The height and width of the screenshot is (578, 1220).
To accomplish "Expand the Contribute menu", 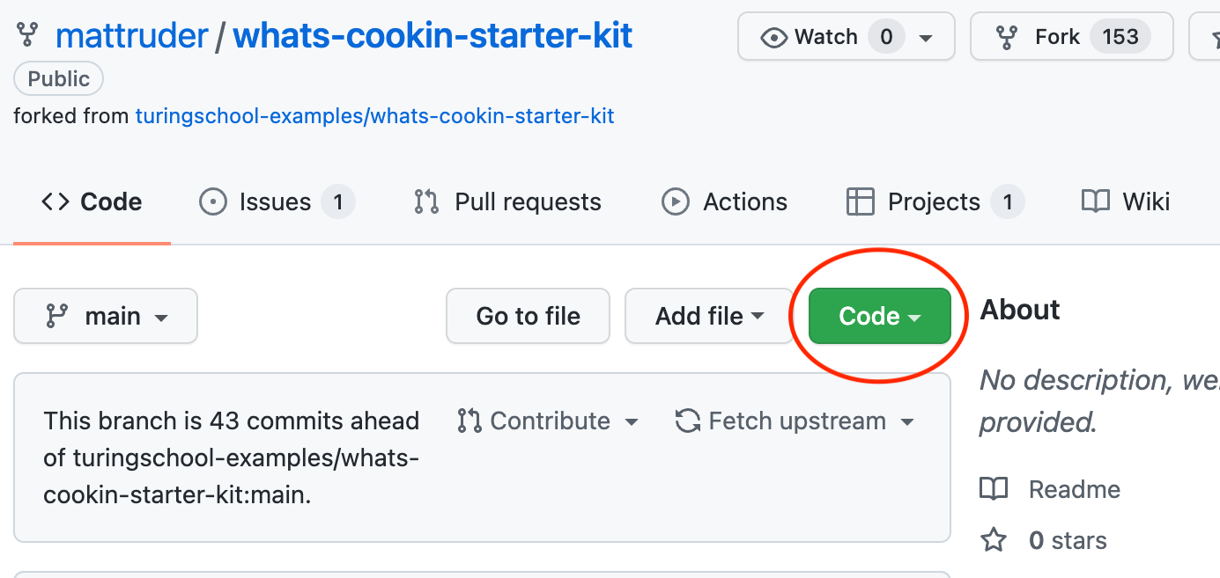I will pyautogui.click(x=549, y=421).
